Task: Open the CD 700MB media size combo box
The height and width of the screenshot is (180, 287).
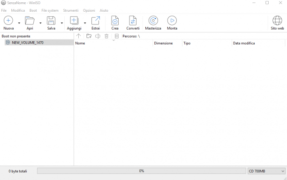Action: (266, 171)
